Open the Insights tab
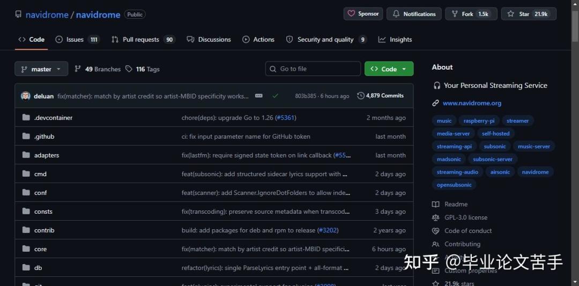Screen dimensions: 579x286 click(395, 40)
